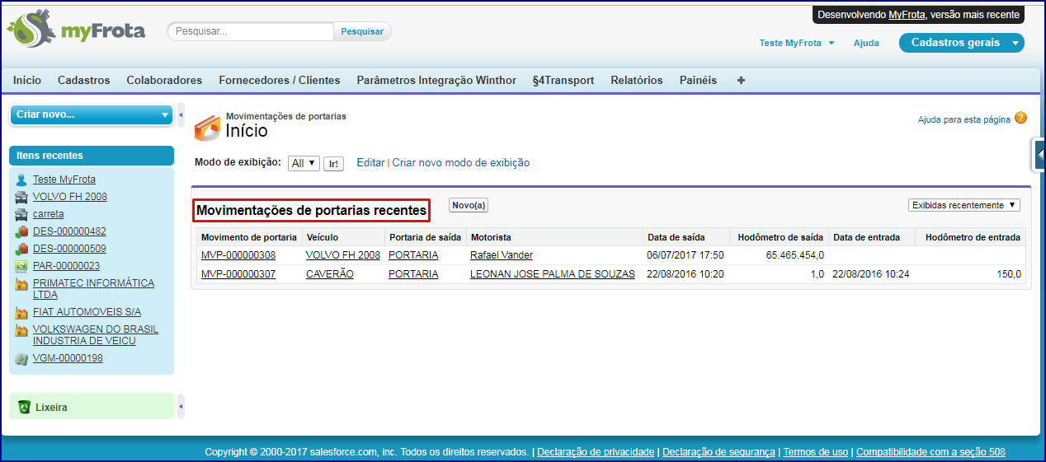Open the Colaboradores tab

coord(164,81)
